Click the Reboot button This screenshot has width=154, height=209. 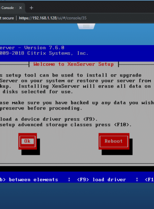click(114, 141)
